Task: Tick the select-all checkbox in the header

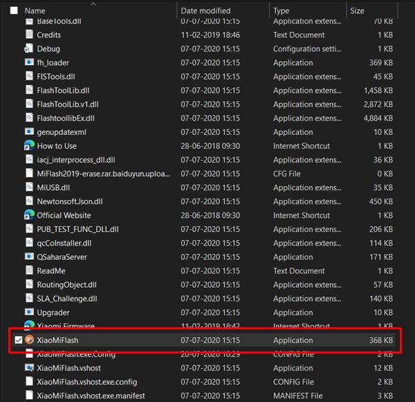Action: click(x=14, y=10)
